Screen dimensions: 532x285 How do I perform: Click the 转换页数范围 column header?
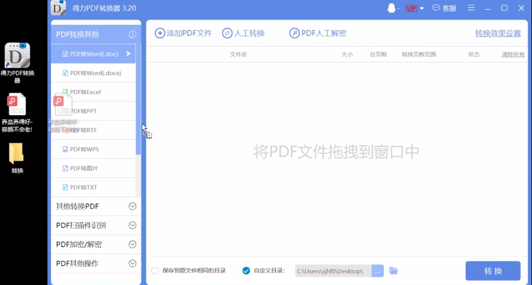tap(419, 54)
